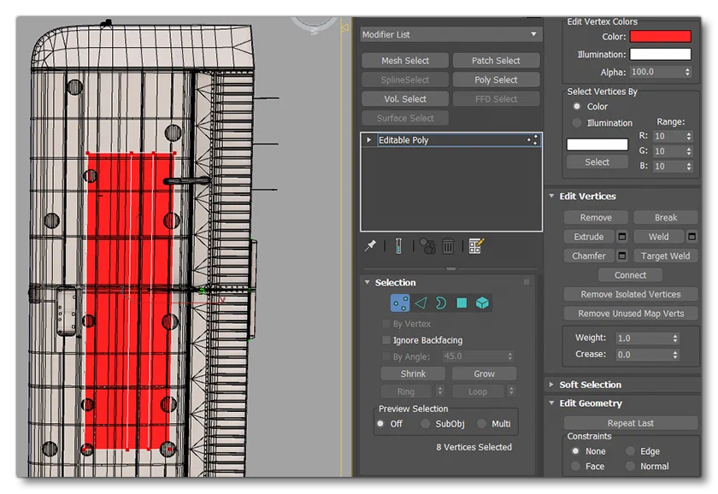The width and height of the screenshot is (718, 494).
Task: Click Remove Modifier trash icon
Action: tap(448, 246)
